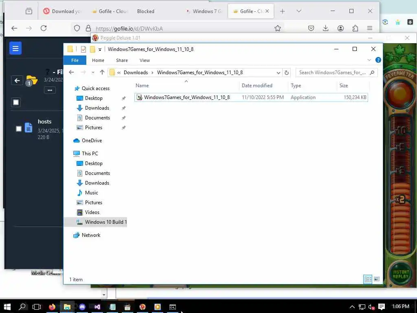Expand ribbon with chevron arrow

click(x=369, y=60)
